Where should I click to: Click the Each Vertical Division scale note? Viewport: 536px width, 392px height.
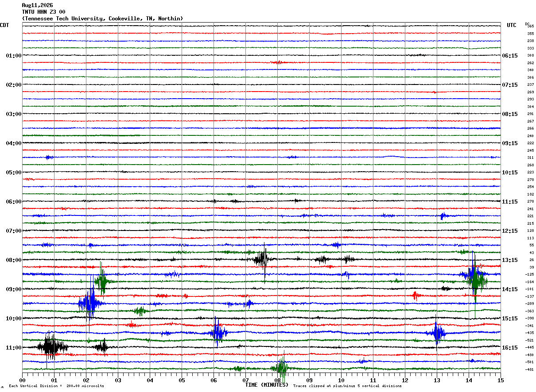coord(56,386)
